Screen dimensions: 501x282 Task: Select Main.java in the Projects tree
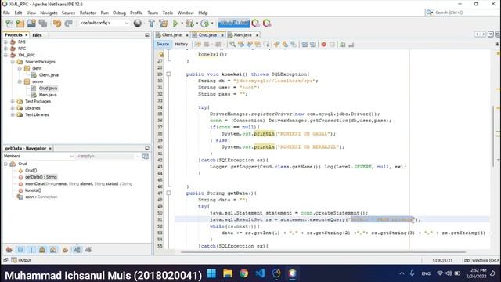[48, 95]
